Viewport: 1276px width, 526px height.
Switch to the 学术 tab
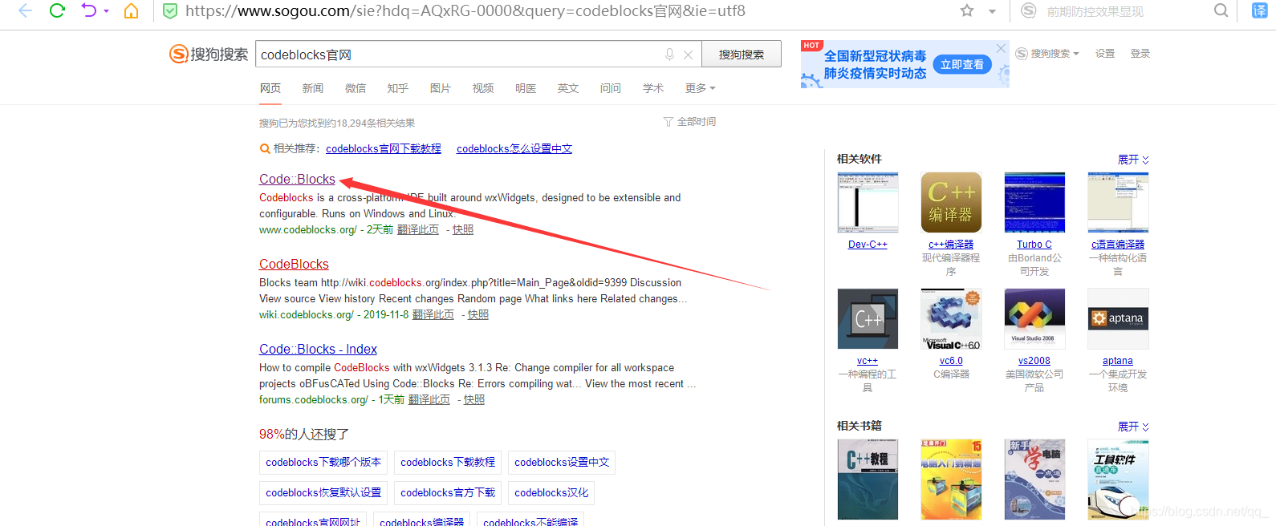(653, 88)
